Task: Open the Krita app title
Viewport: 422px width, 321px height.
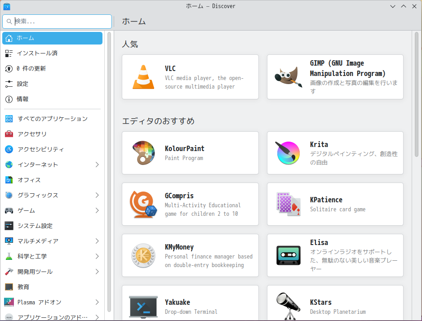Action: click(319, 144)
